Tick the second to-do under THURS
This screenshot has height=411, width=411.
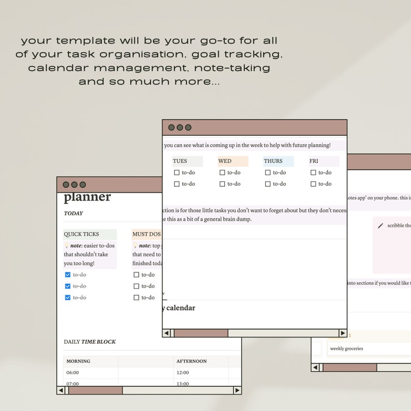tap(268, 184)
